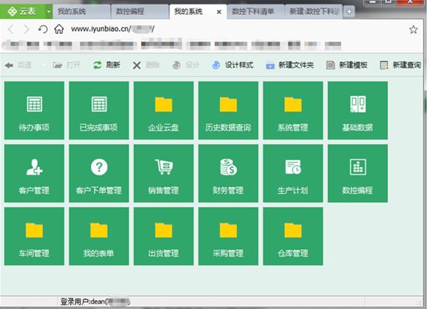Open the 生产计划 tile
427x309 pixels.
[293, 173]
